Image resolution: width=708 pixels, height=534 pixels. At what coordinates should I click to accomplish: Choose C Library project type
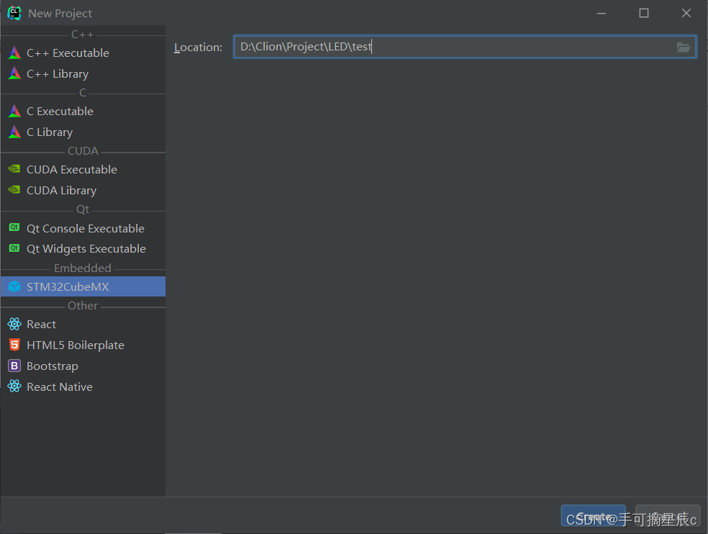tap(83, 132)
